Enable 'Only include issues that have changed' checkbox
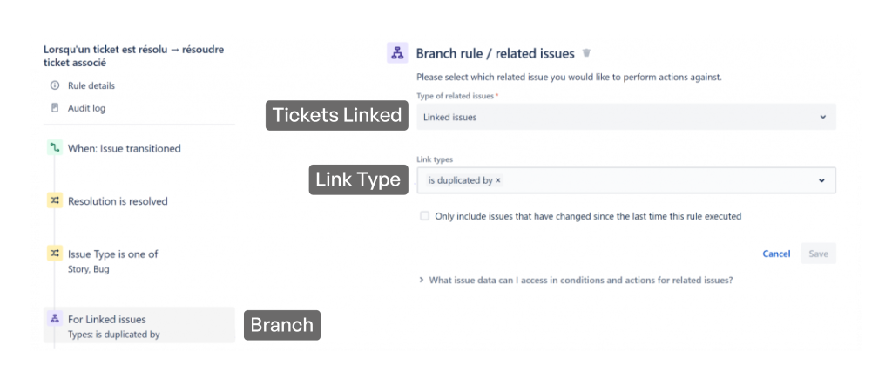892x386 pixels. [424, 216]
